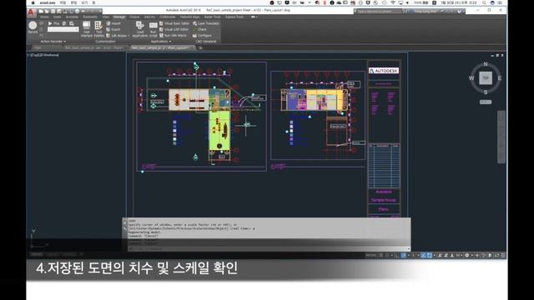Toggle object snap in status bar

coord(429,255)
